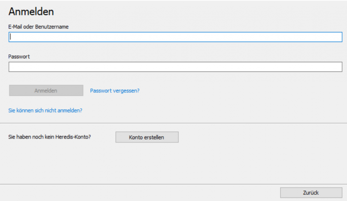Click the right end of the Passwort field

point(335,67)
